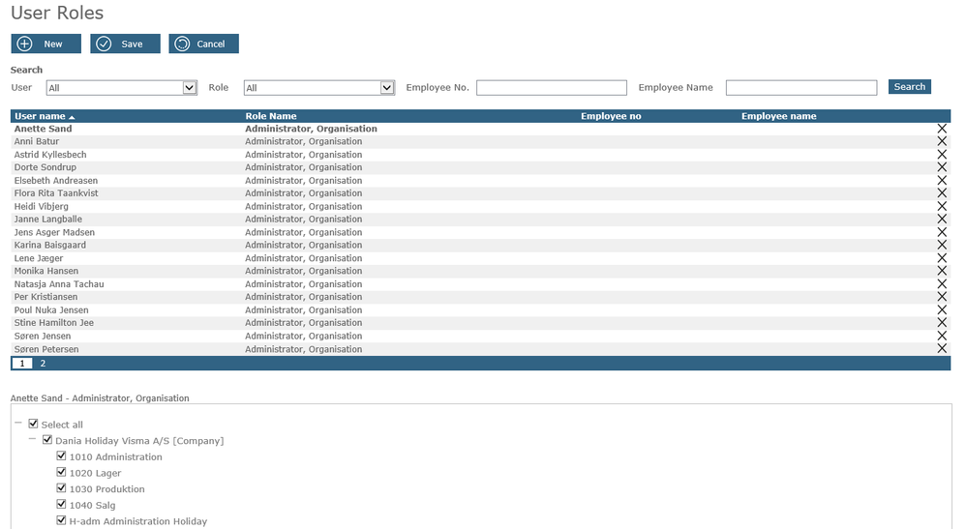Select the Poul Nuka Jensen user row
Screen dimensions: 967x529
click(480, 309)
